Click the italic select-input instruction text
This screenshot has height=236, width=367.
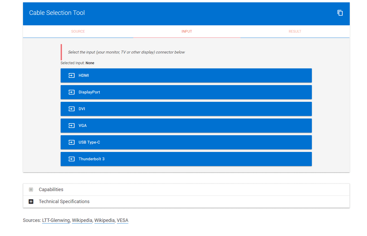[126, 52]
